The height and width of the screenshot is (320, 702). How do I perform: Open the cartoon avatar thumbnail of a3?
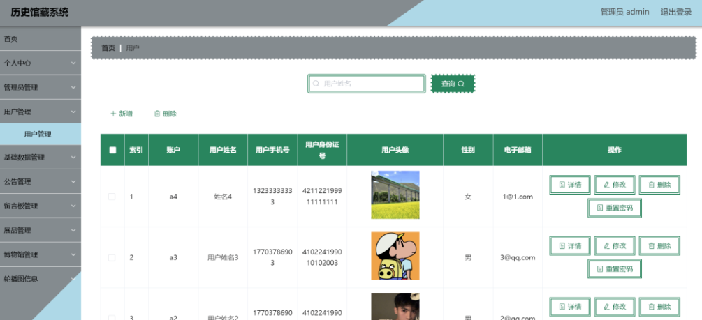point(395,256)
